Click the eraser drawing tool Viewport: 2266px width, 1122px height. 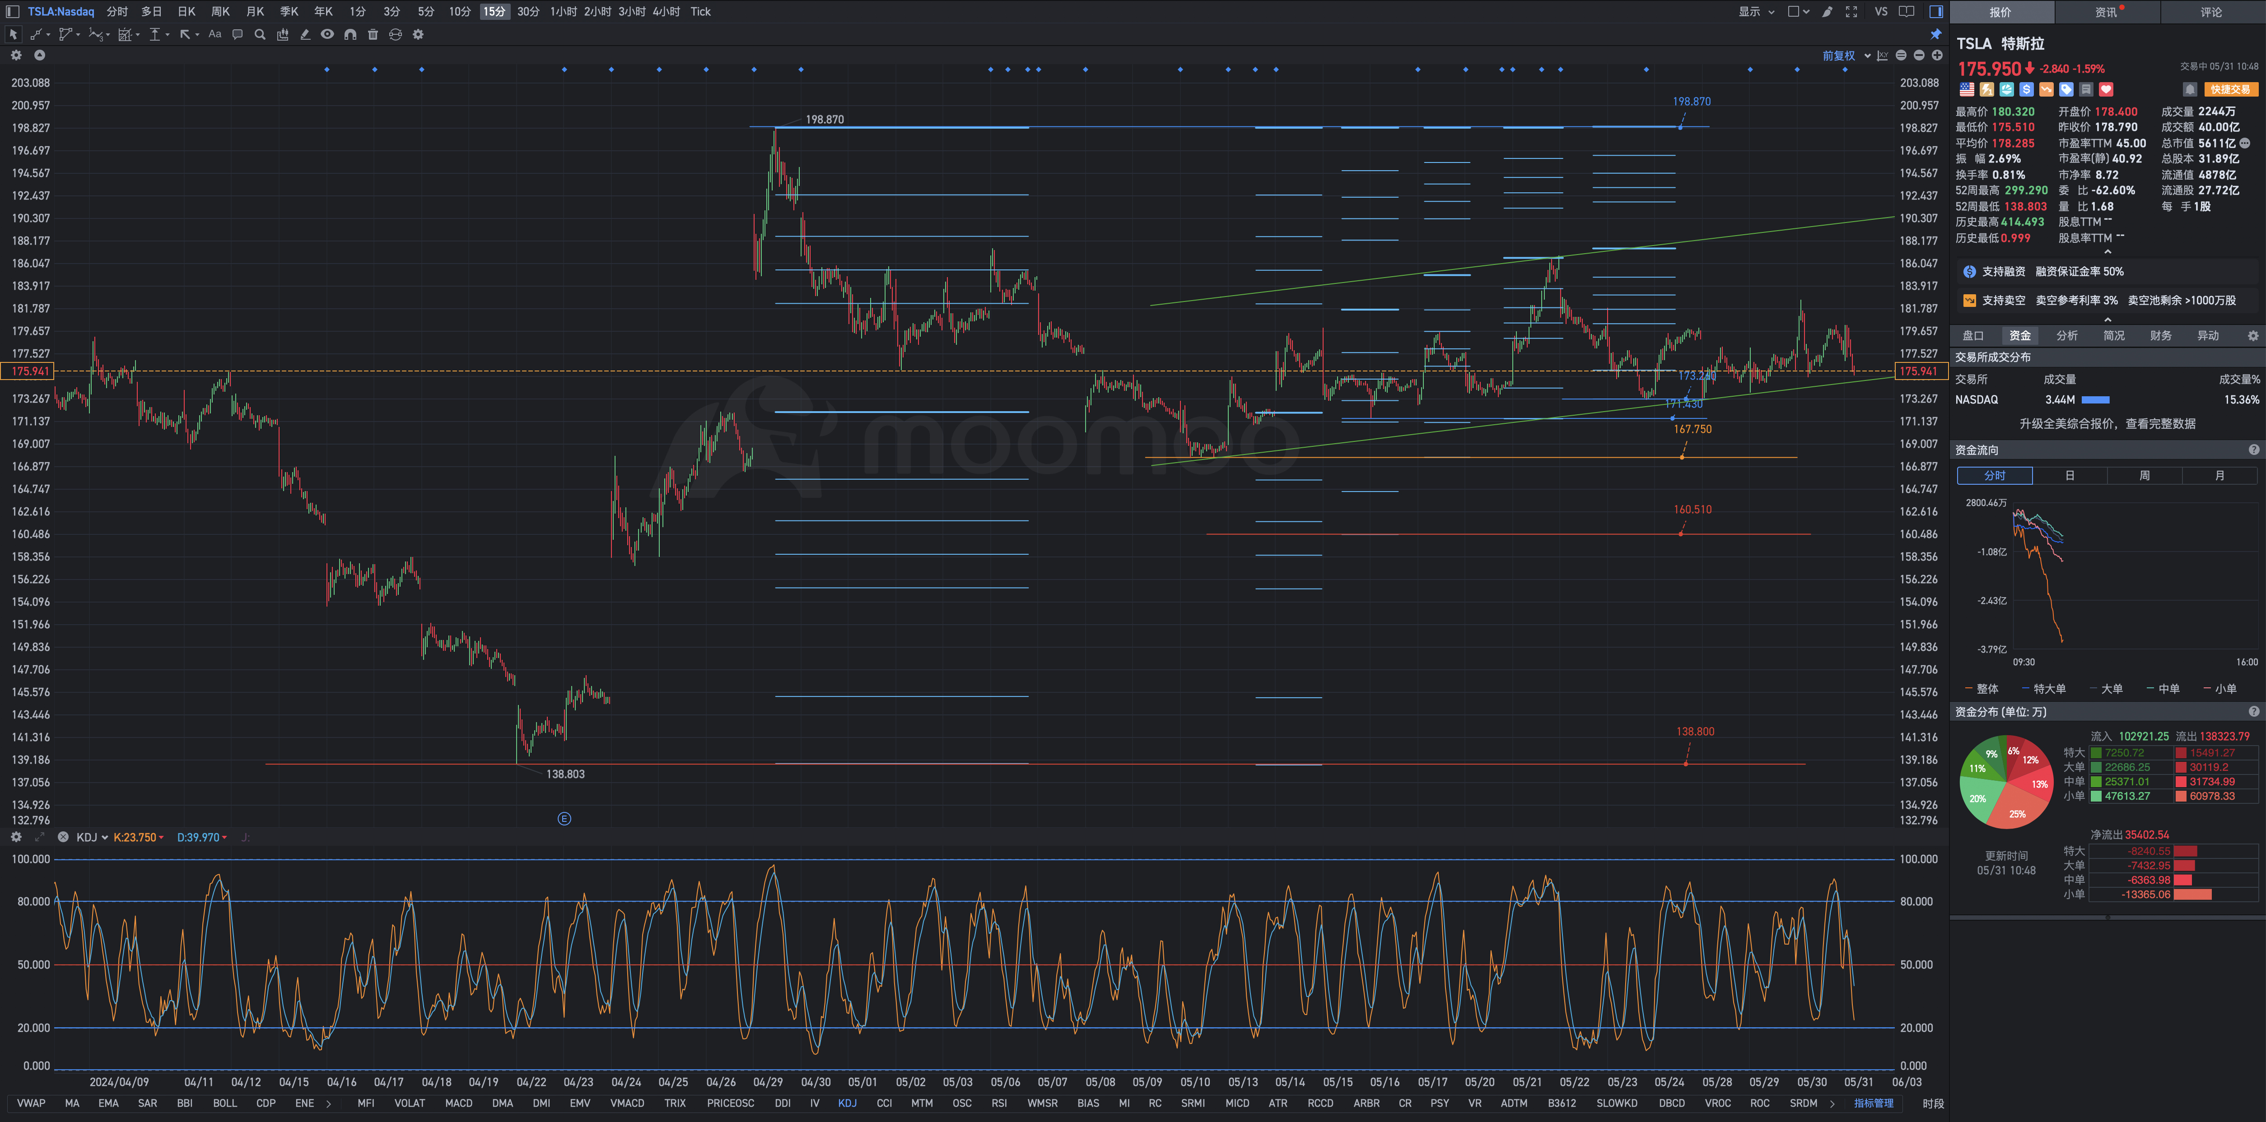[305, 34]
